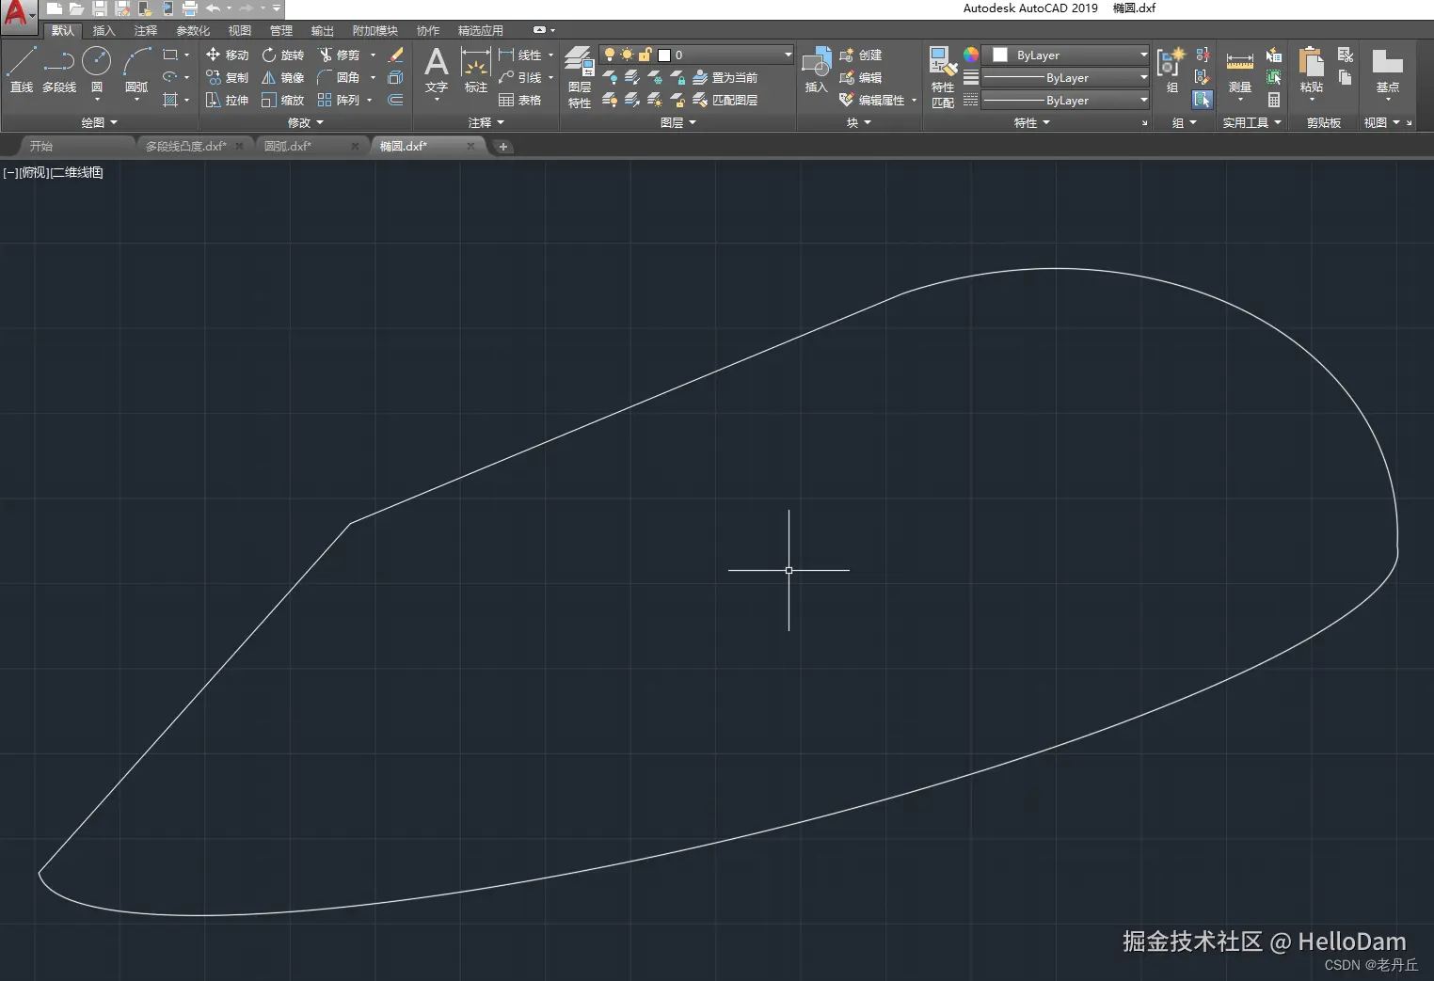Viewport: 1434px width, 981px height.
Task: Click Thaw All Layers icon in Layers panel
Action: click(655, 100)
